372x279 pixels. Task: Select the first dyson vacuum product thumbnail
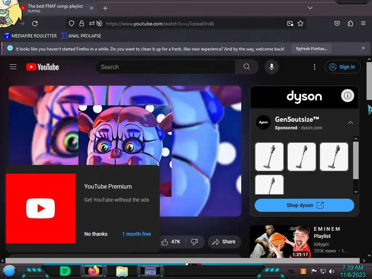pyautogui.click(x=269, y=157)
